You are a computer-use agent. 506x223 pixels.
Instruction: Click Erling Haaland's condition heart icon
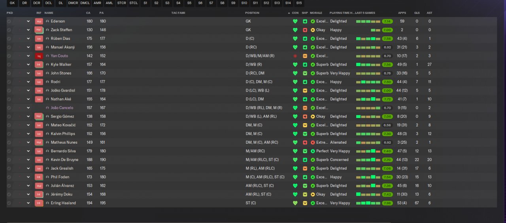[295, 203]
